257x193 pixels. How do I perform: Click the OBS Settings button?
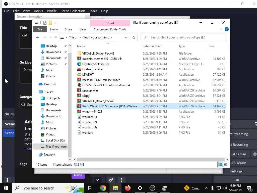click(x=236, y=171)
